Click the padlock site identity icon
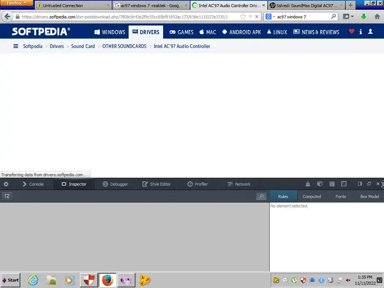Viewport: 384px width, 288px height. tap(17, 16)
